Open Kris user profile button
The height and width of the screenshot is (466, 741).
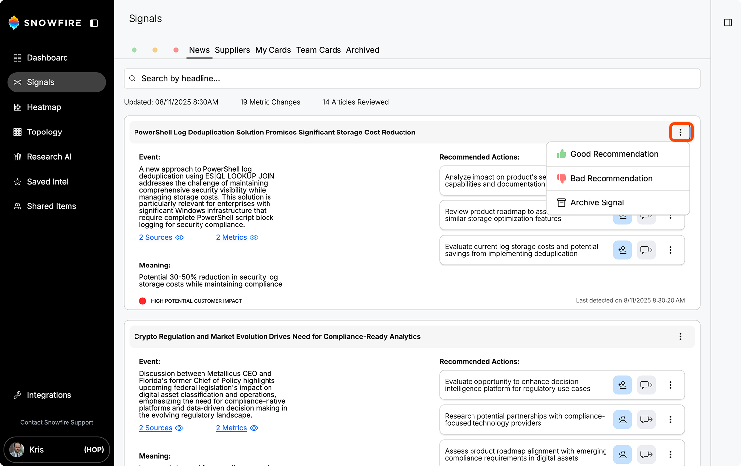57,450
